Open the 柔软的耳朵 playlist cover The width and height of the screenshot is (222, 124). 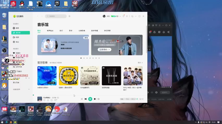tap(69, 76)
